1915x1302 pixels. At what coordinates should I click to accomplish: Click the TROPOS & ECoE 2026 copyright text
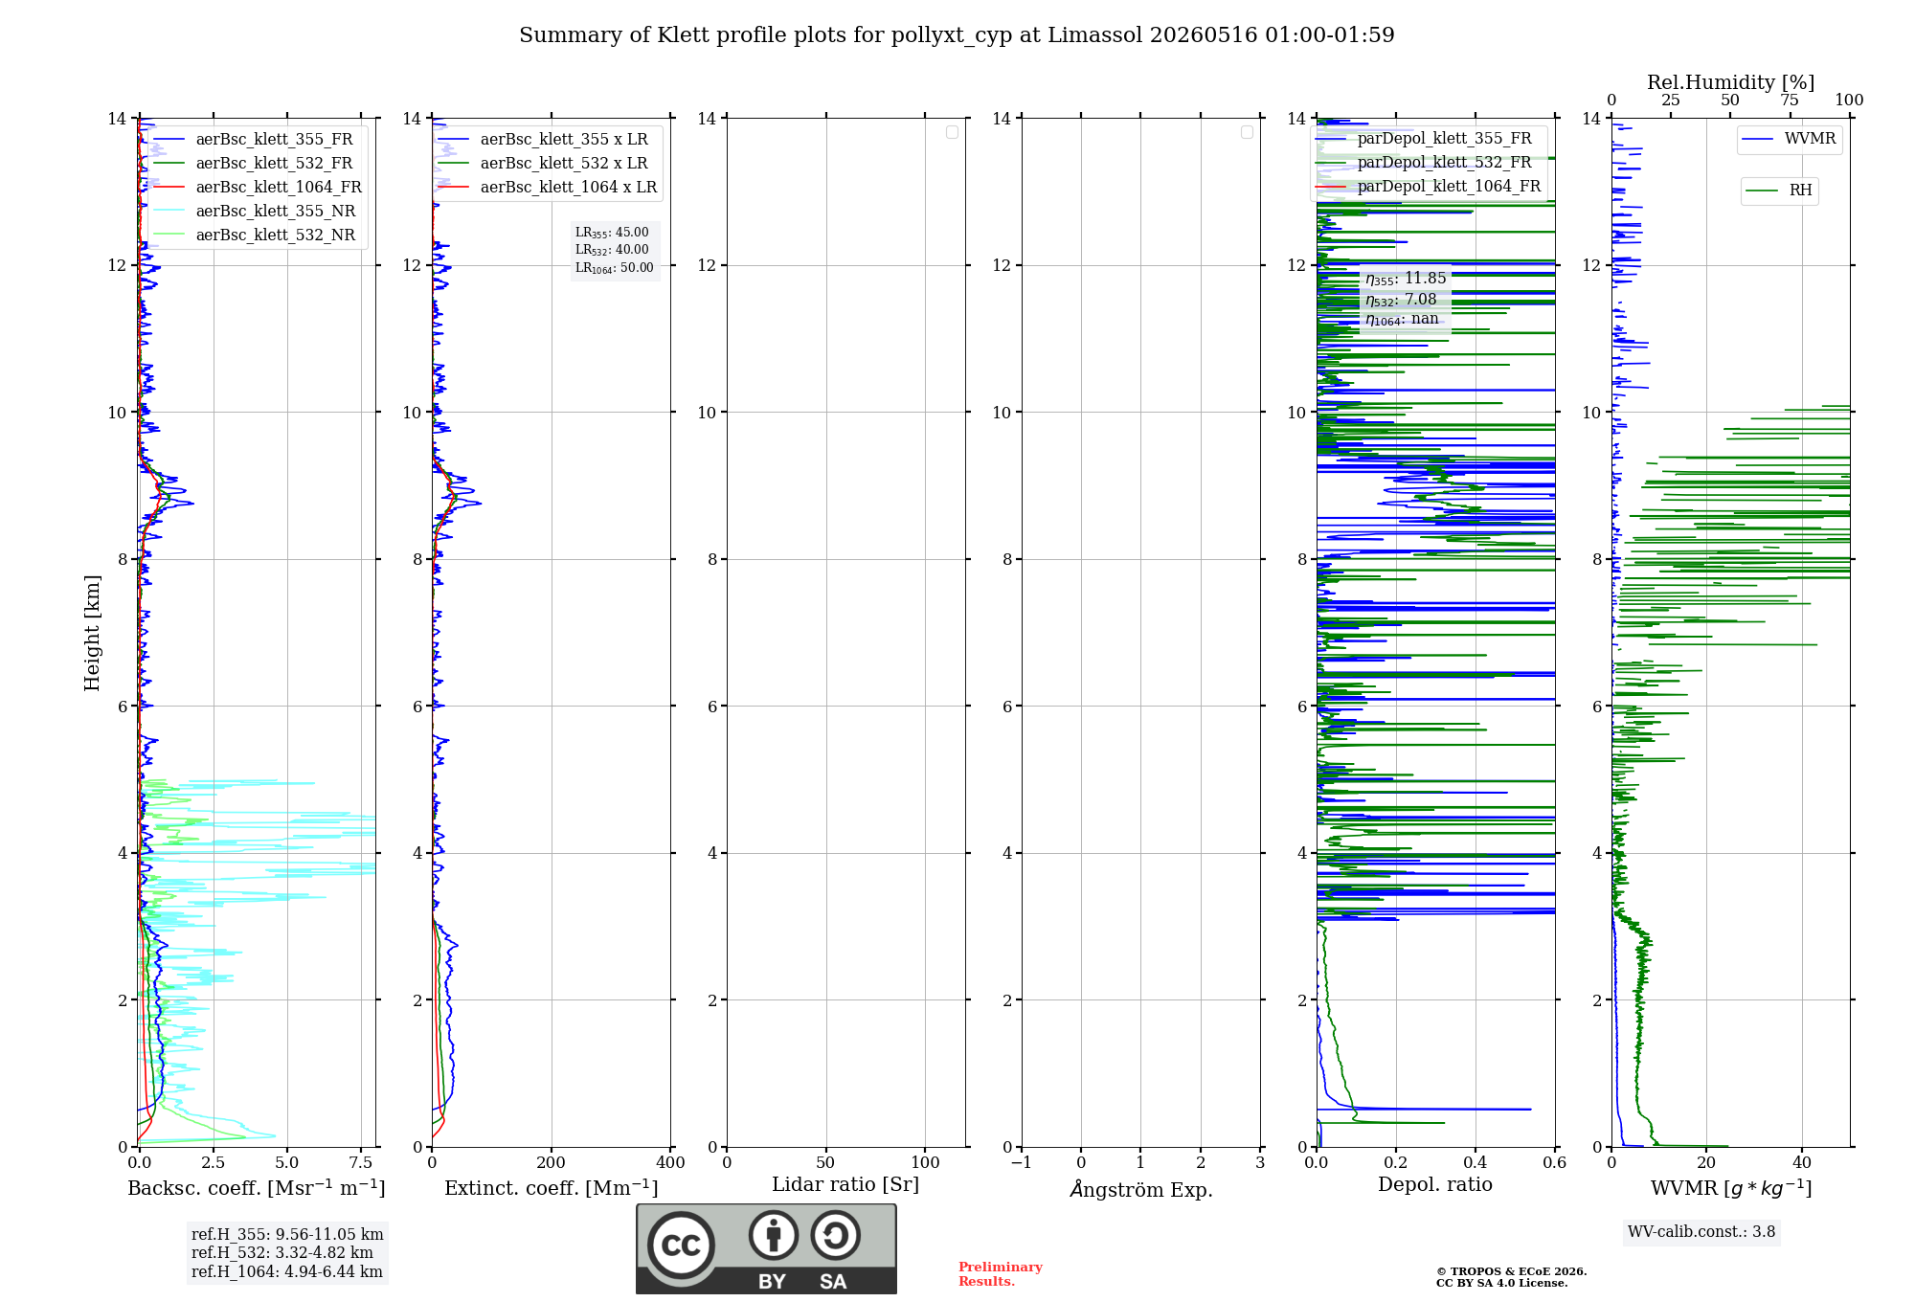click(1511, 1271)
